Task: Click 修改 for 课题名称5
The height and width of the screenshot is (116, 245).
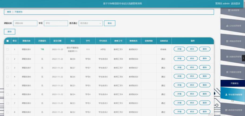Action: 192,85
